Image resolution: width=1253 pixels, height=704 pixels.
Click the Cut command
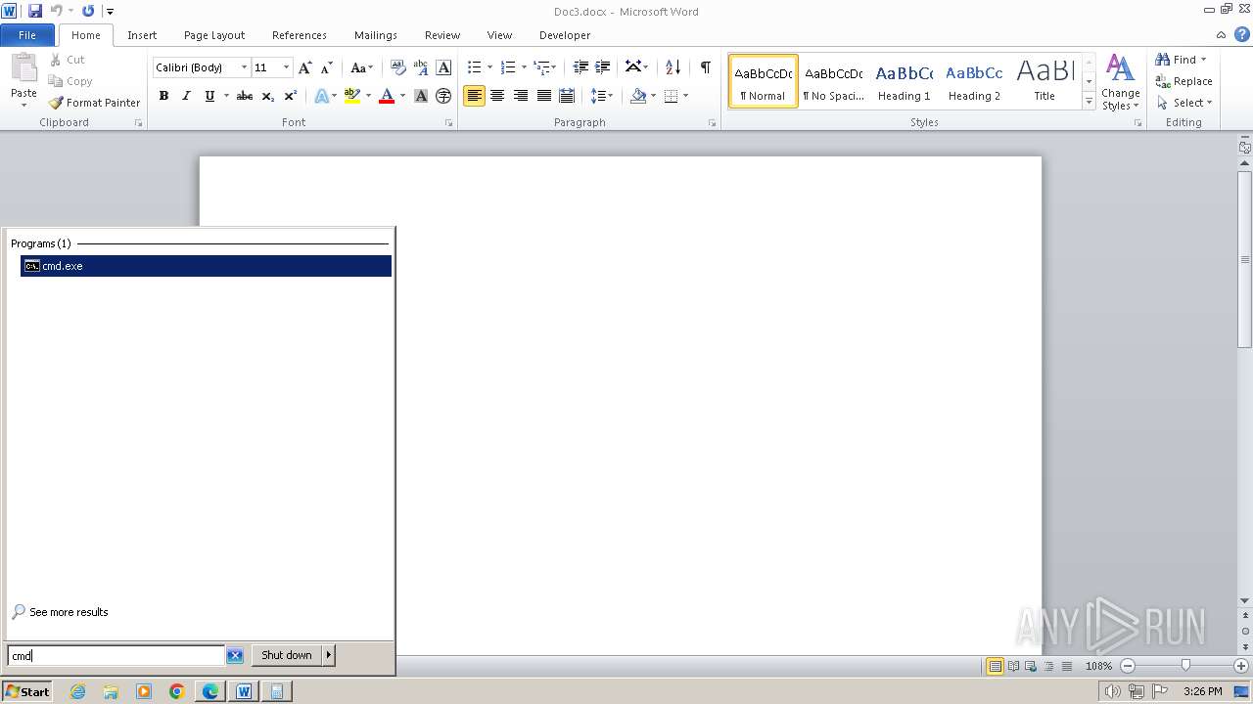pyautogui.click(x=69, y=60)
